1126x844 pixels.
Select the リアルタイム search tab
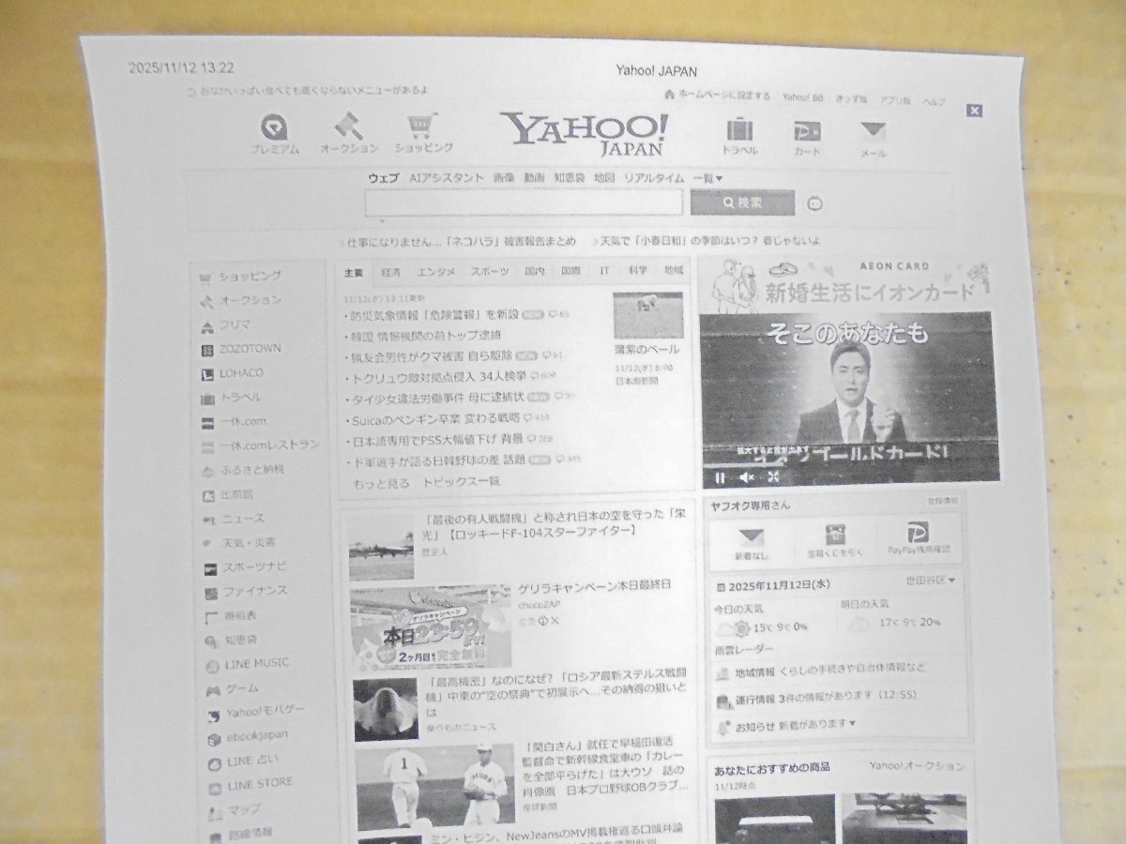point(653,178)
